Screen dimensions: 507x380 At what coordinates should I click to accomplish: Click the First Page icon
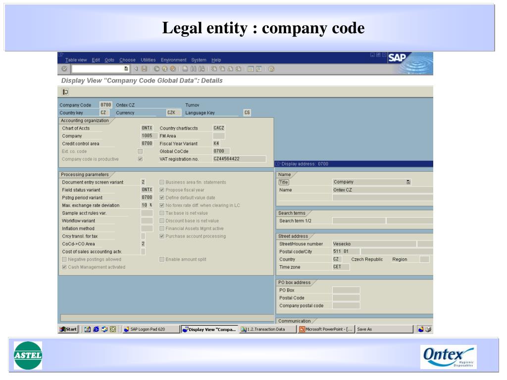coord(214,69)
